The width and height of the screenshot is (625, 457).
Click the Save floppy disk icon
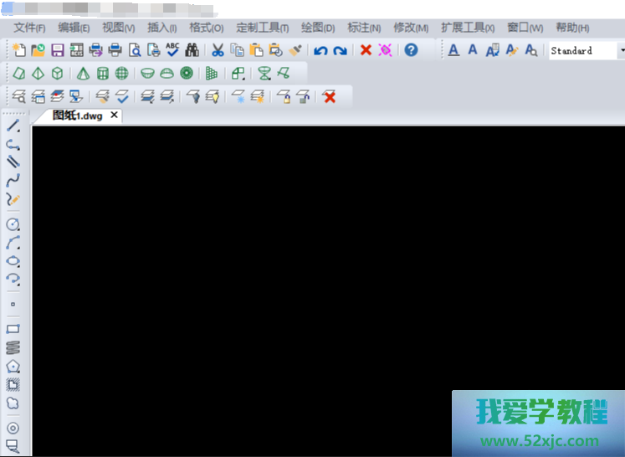click(x=58, y=50)
